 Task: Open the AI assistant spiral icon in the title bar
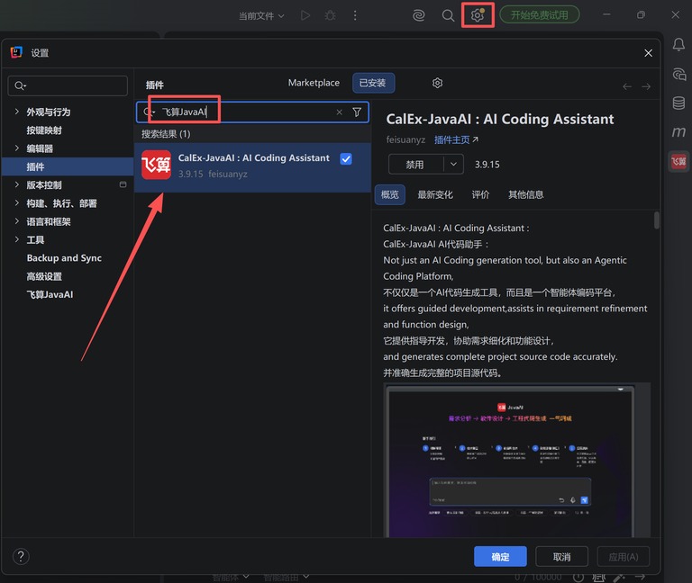pos(418,15)
